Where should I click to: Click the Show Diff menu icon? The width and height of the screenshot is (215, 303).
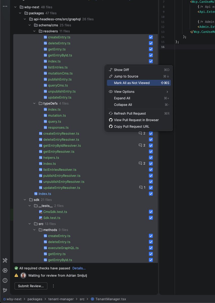click(111, 70)
